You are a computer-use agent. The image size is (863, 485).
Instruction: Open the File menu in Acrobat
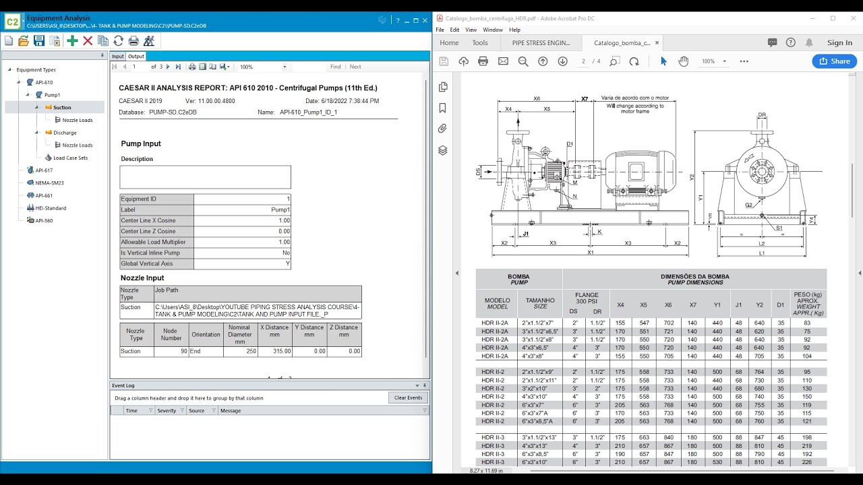[x=440, y=30]
